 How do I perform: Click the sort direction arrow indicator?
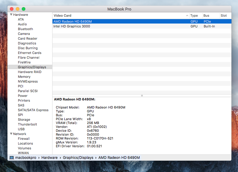[187, 16]
